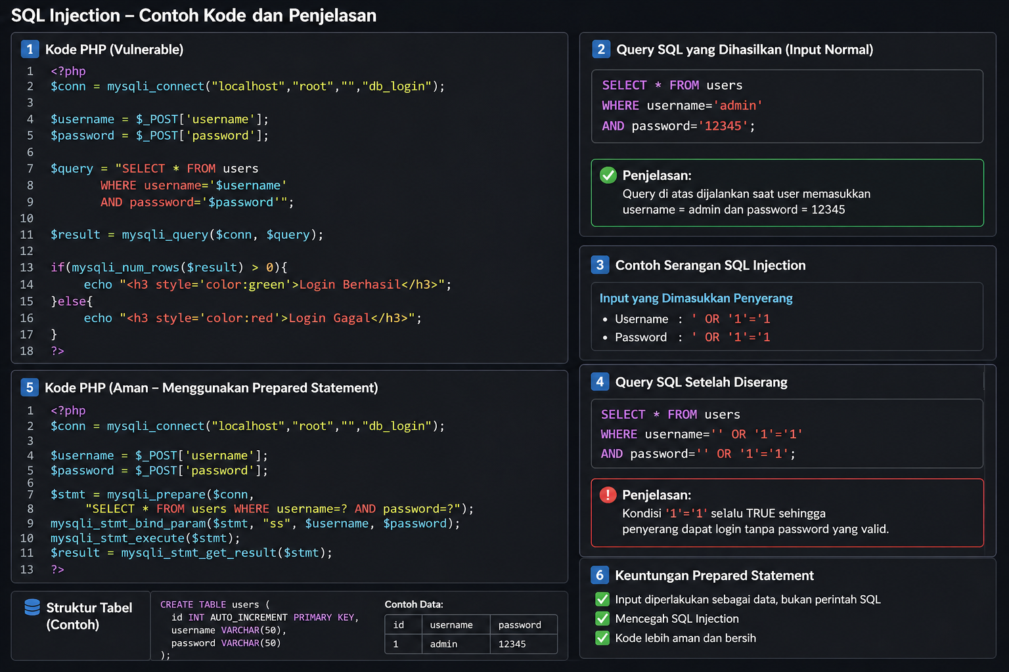This screenshot has height=672, width=1009.
Task: Click the Username bullet with ' OR '1'='1
Action: pyautogui.click(x=686, y=319)
